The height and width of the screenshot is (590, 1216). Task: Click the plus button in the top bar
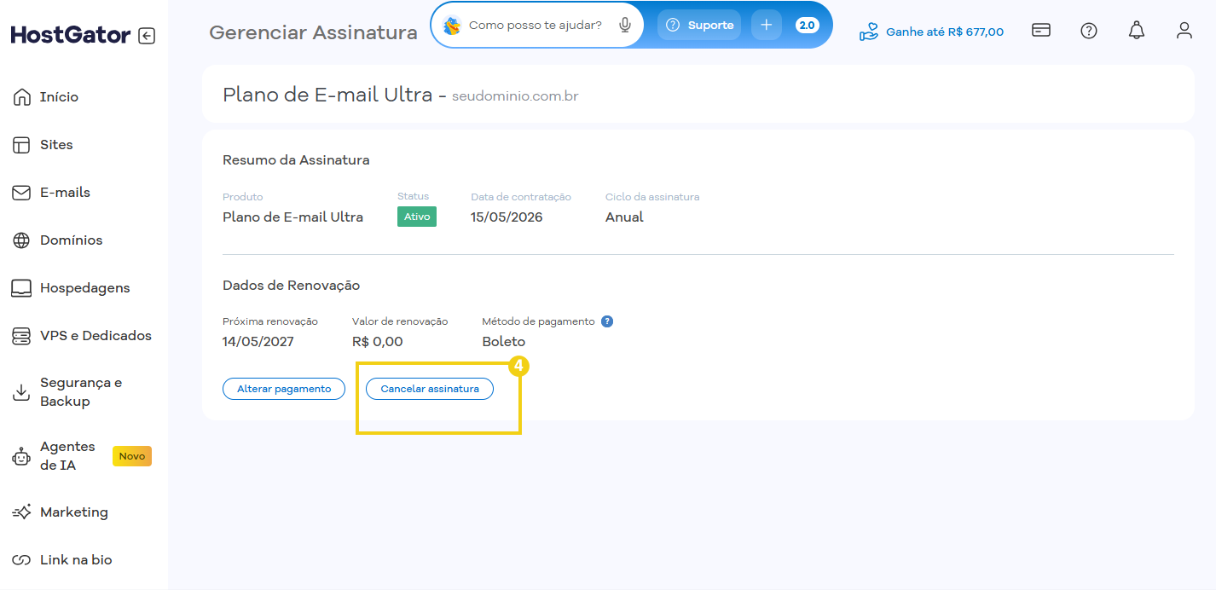(x=766, y=25)
